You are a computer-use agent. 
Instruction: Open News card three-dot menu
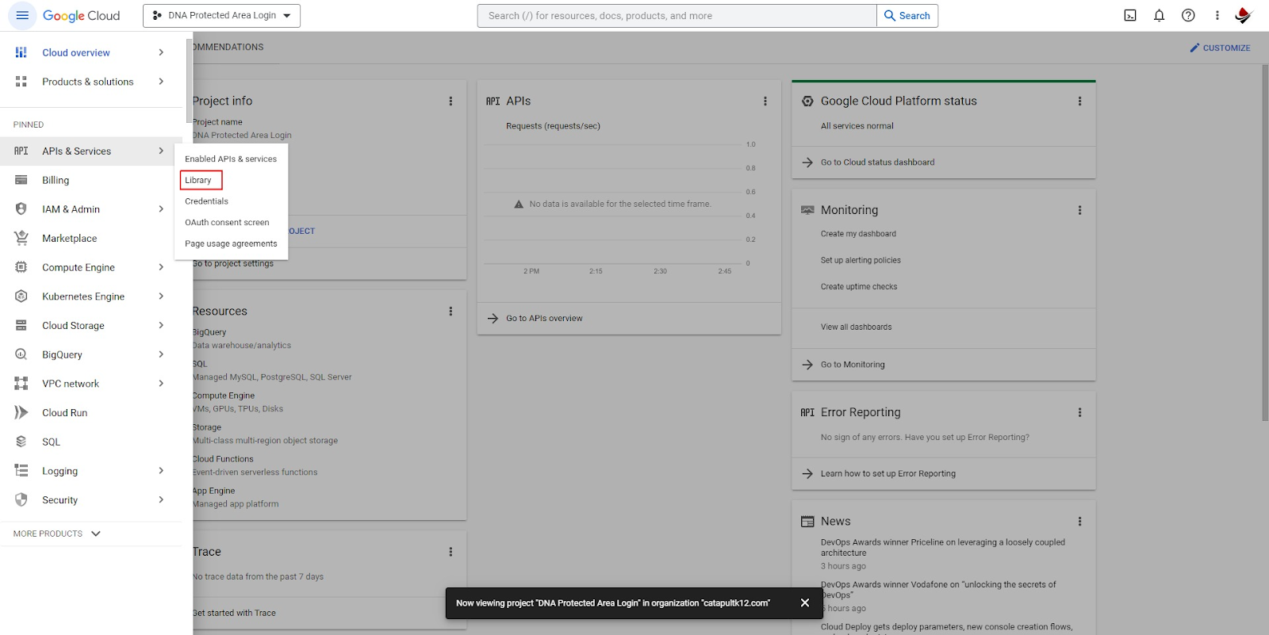(1079, 522)
